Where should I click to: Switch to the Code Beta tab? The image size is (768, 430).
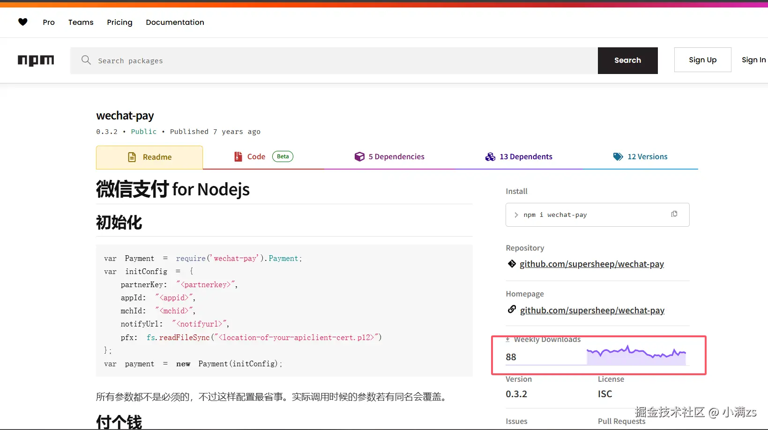click(x=263, y=157)
